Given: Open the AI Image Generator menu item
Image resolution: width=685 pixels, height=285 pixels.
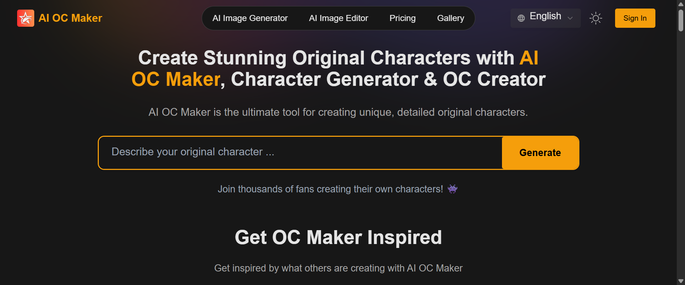Looking at the screenshot, I should click(250, 18).
